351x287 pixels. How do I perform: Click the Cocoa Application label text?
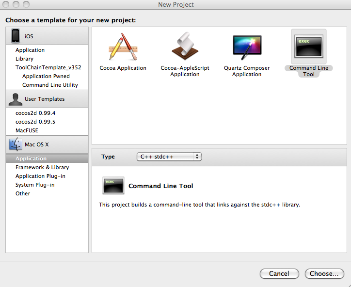[x=123, y=68]
